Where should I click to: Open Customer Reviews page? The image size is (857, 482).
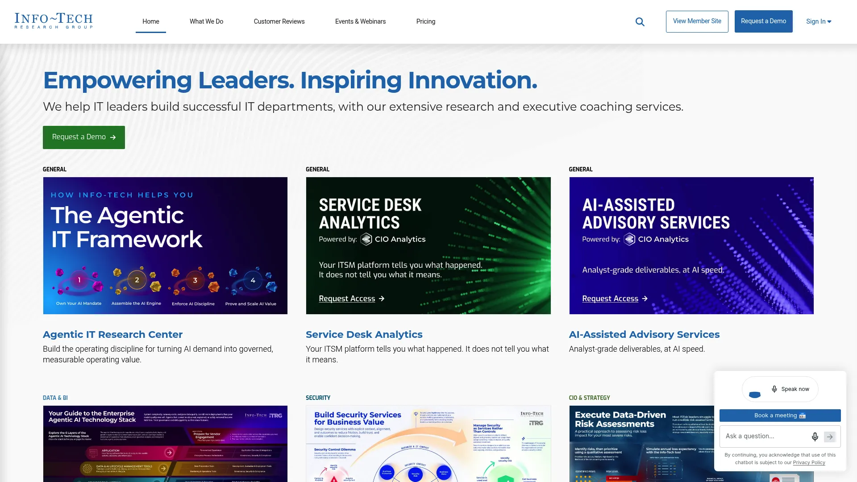pyautogui.click(x=279, y=21)
